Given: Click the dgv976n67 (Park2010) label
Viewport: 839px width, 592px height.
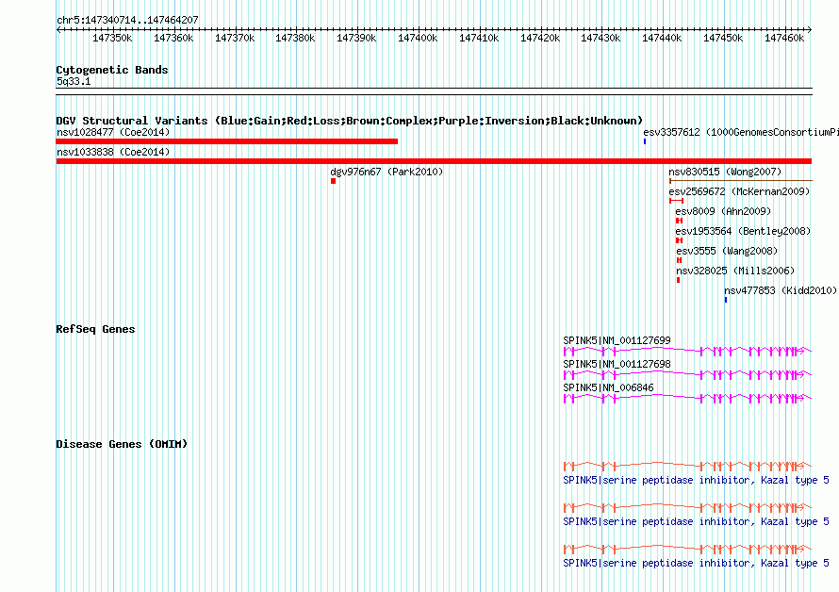Looking at the screenshot, I should 387,172.
